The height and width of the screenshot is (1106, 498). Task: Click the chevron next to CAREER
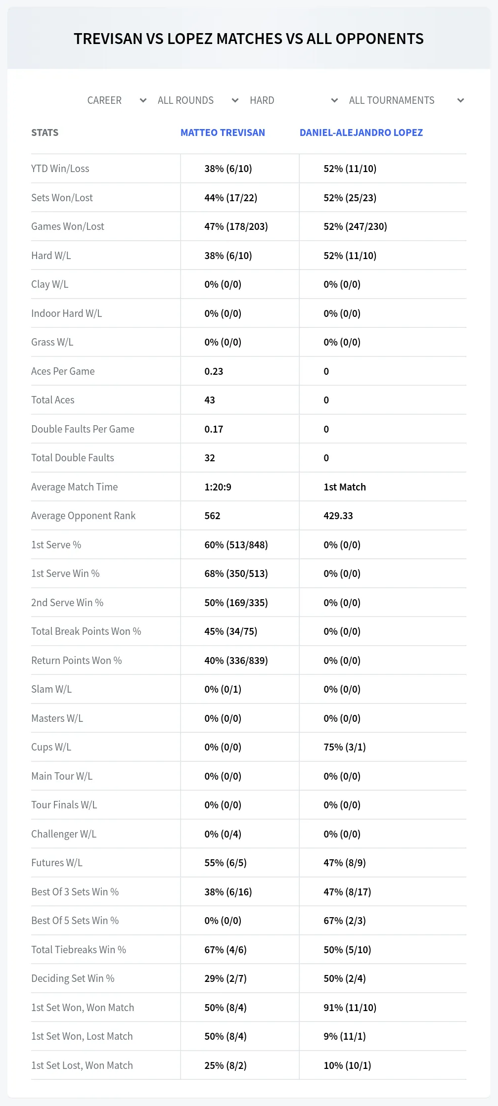[x=143, y=100]
